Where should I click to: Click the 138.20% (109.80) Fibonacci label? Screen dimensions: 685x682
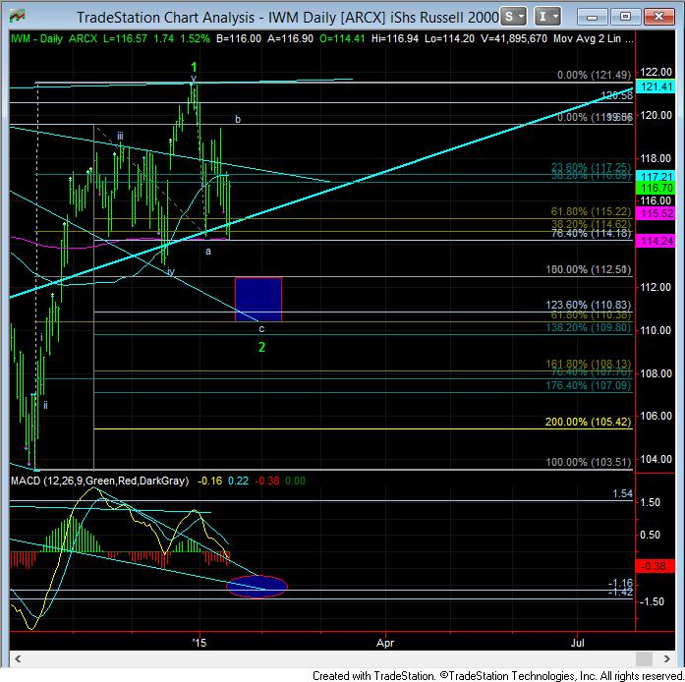point(589,327)
